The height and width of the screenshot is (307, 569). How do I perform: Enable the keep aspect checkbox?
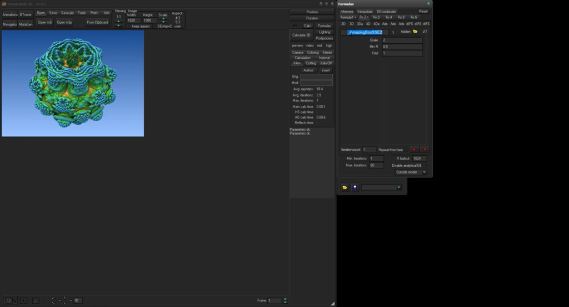129,27
